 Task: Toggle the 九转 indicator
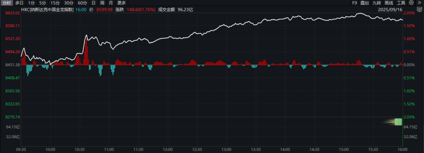[x=376, y=3]
